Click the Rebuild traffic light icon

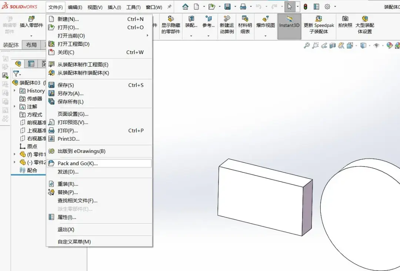(305, 7)
